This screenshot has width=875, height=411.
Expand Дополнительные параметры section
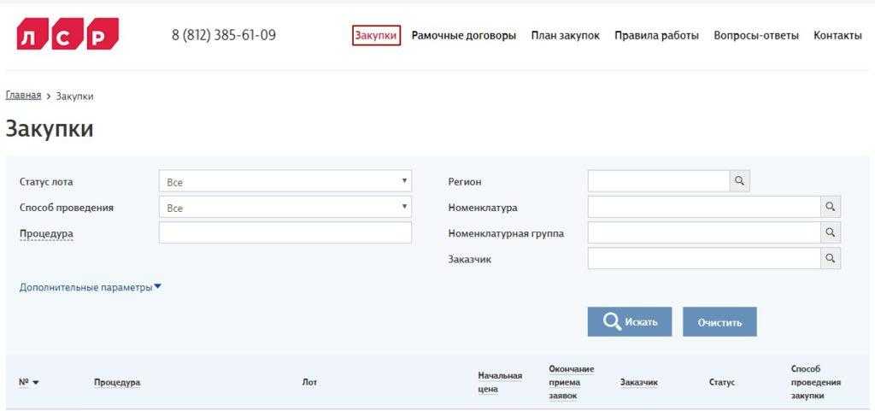pyautogui.click(x=90, y=288)
